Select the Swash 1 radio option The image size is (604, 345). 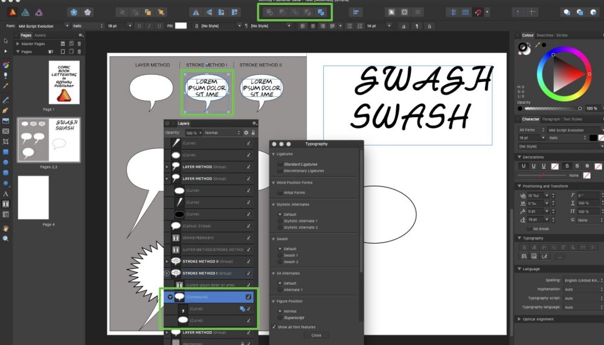pyautogui.click(x=280, y=255)
